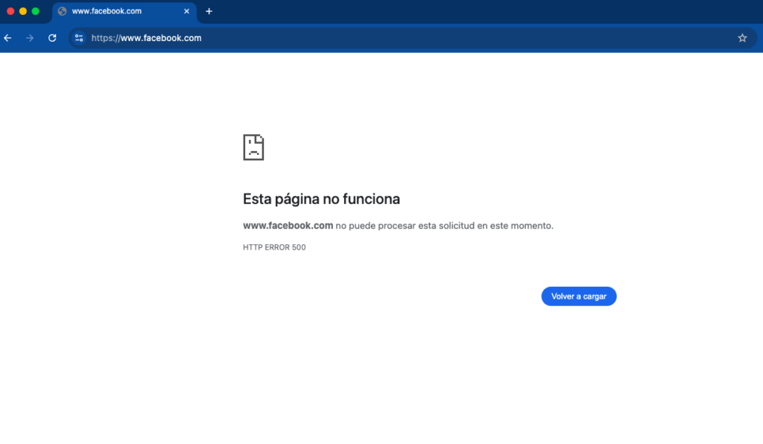
Task: Minimize the window with yellow button
Action: pos(23,11)
